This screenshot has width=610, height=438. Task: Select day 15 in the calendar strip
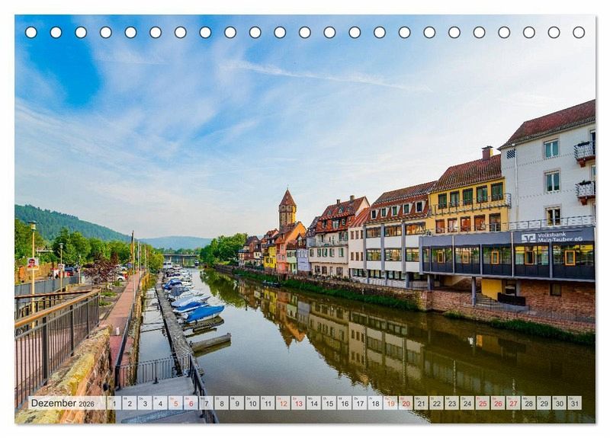pyautogui.click(x=329, y=403)
